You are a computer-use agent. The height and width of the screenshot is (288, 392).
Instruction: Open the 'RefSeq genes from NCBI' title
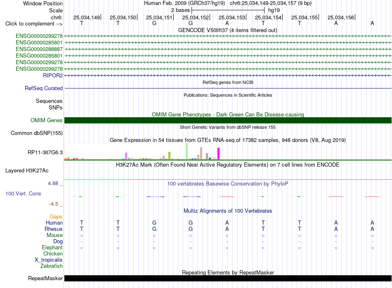point(228,82)
